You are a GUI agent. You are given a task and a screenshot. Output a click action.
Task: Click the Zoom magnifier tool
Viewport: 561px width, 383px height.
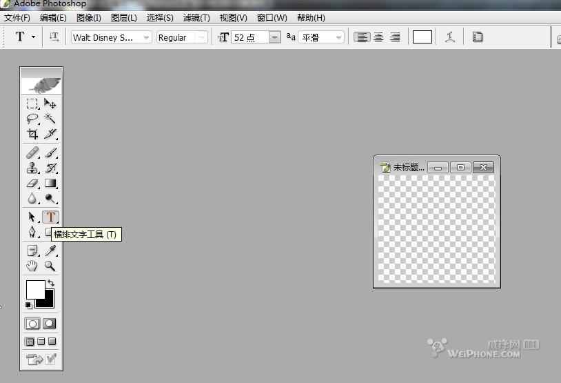50,266
